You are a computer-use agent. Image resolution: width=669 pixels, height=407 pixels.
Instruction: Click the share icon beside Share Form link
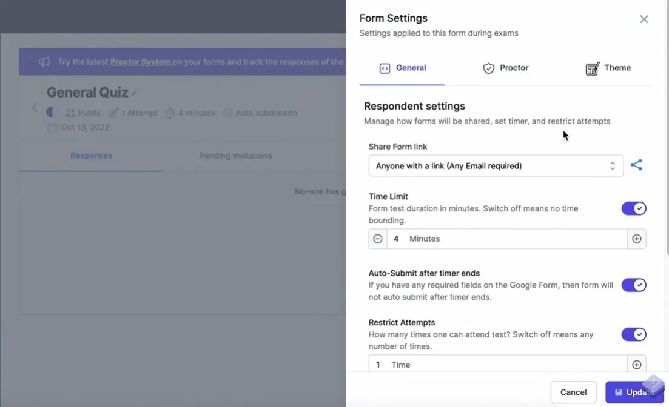point(636,165)
